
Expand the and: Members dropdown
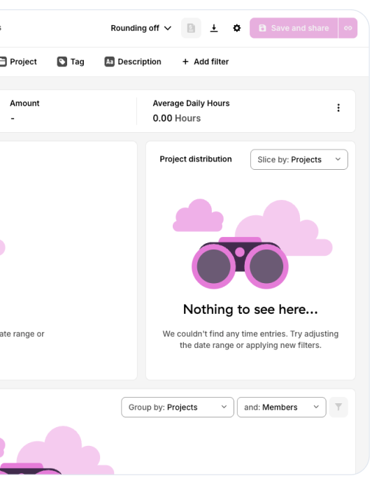282,407
